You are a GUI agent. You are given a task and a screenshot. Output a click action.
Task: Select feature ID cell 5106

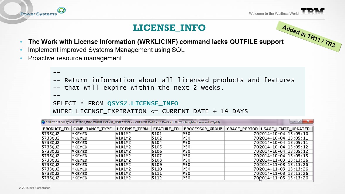pos(167,151)
